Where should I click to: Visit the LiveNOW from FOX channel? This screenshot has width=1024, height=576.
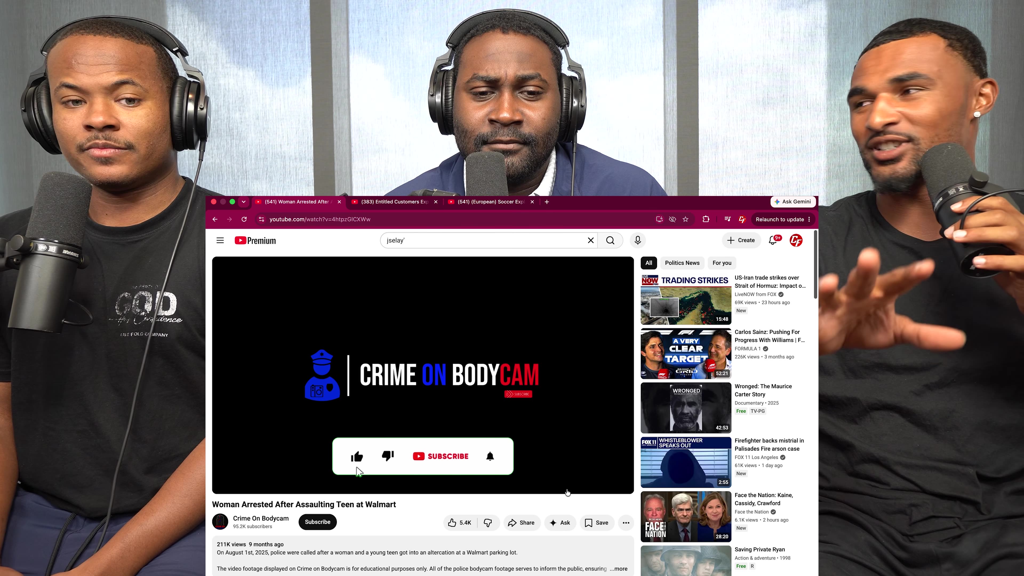755,295
